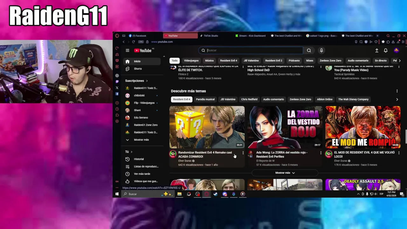Open the File Explorer taskbar icon

click(x=180, y=194)
